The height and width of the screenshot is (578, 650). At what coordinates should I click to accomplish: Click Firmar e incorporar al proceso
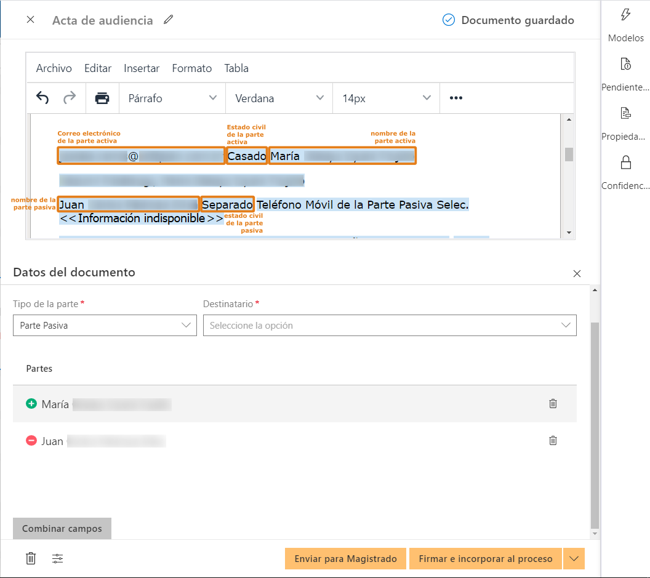click(486, 558)
